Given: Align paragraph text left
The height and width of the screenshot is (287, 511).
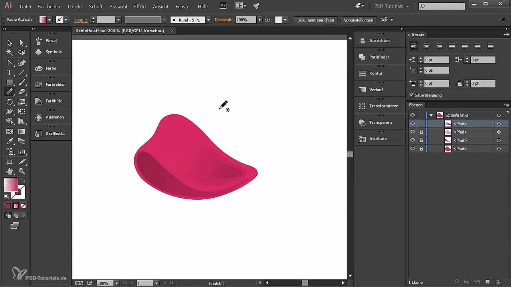Looking at the screenshot, I should tap(414, 46).
